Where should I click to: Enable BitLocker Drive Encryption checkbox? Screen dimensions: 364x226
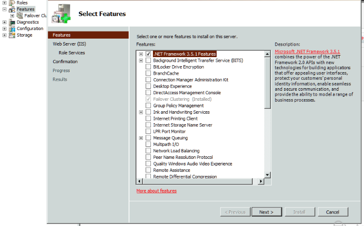[148, 67]
